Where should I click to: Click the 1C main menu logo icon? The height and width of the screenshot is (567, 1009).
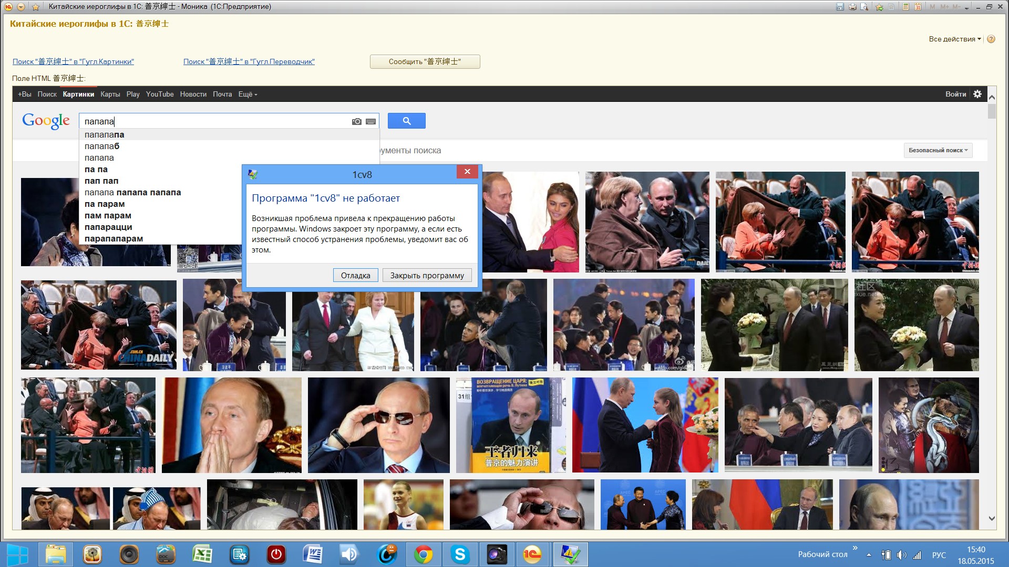pyautogui.click(x=8, y=7)
